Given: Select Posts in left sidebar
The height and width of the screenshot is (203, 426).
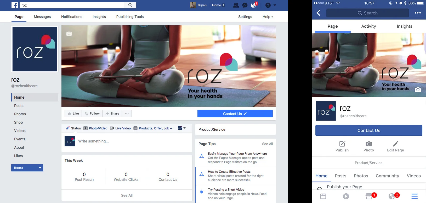Looking at the screenshot, I should point(19,106).
